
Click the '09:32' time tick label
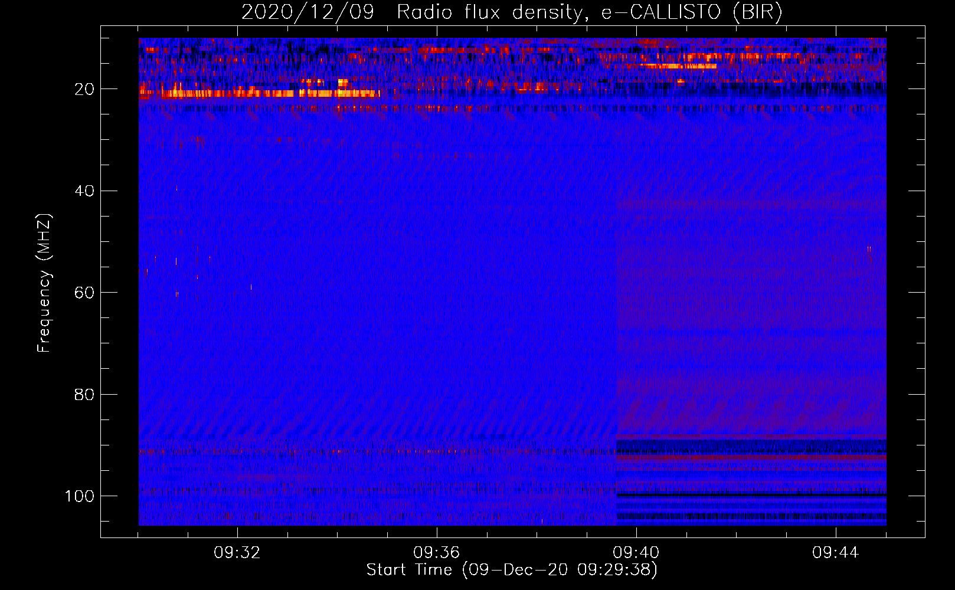tap(237, 553)
